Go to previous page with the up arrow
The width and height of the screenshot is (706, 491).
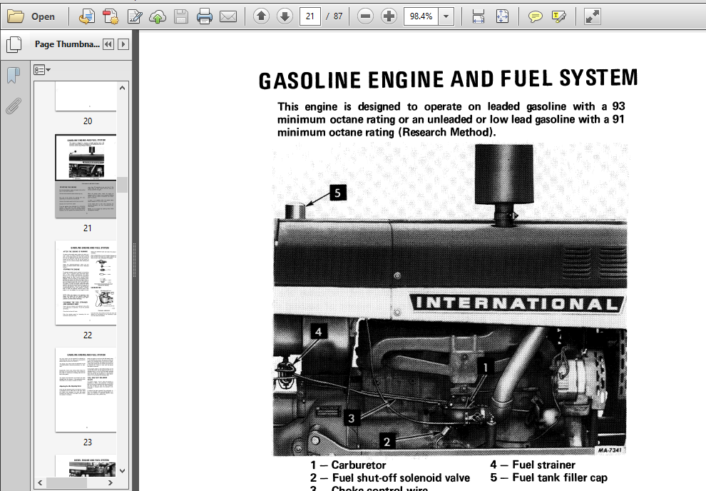(261, 16)
